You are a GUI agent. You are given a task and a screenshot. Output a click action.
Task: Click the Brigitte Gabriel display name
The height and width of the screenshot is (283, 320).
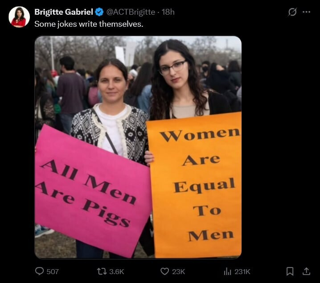64,12
